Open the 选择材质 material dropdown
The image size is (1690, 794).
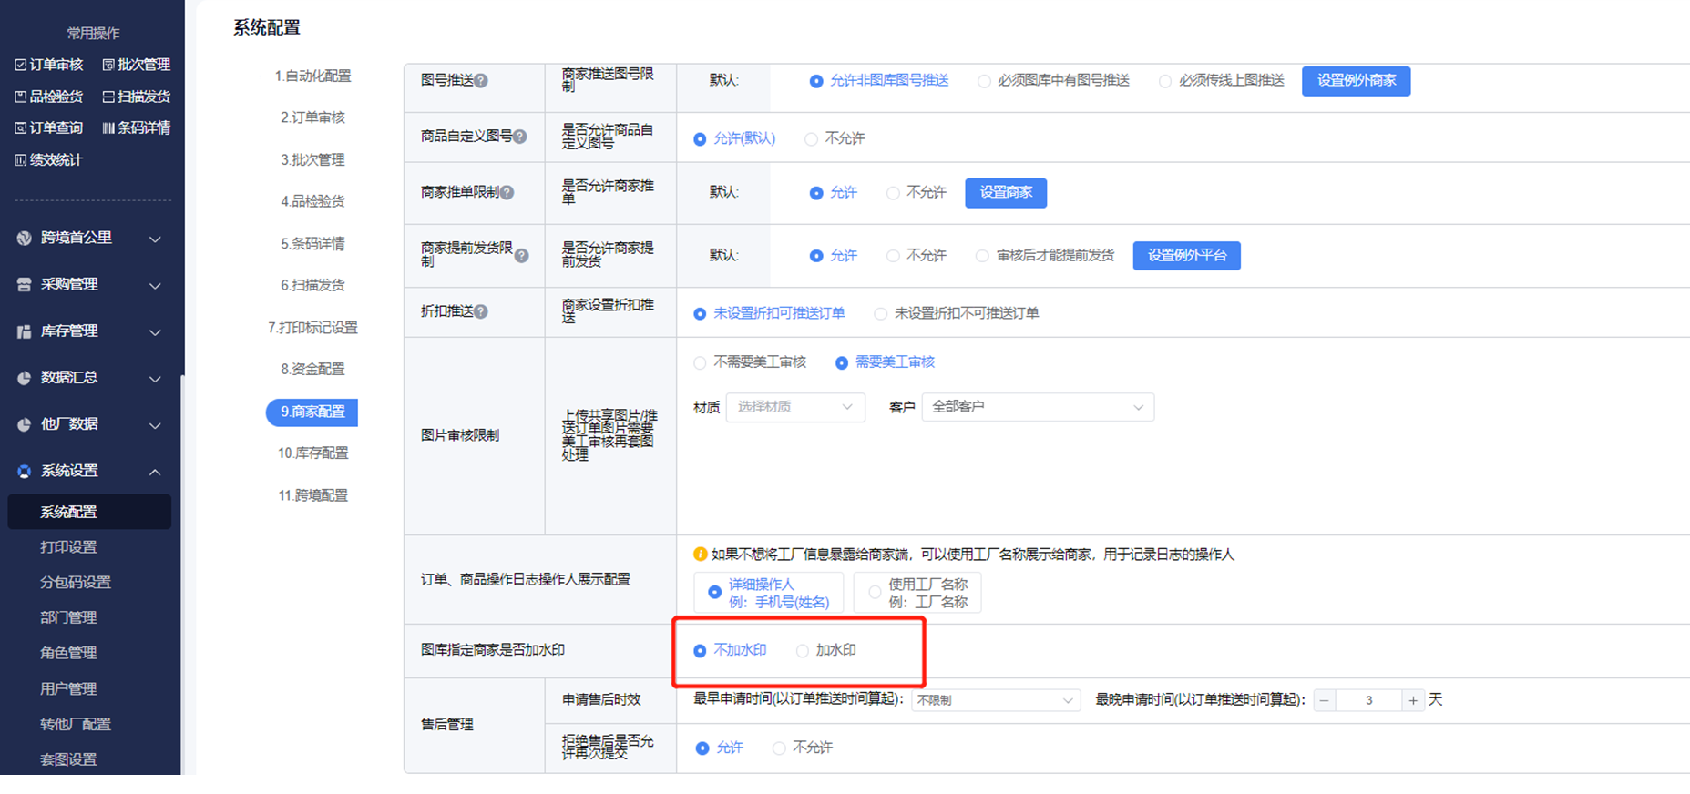794,407
